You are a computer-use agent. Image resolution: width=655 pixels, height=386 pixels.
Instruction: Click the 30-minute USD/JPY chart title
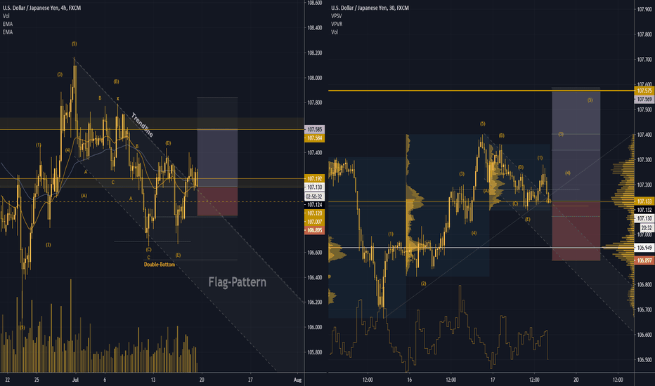click(370, 8)
